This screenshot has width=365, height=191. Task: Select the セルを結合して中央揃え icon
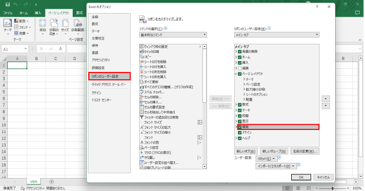click(x=142, y=112)
